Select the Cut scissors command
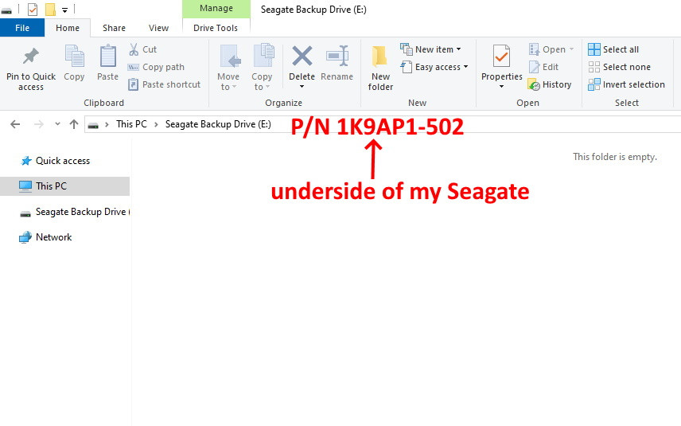This screenshot has width=681, height=426. point(143,49)
